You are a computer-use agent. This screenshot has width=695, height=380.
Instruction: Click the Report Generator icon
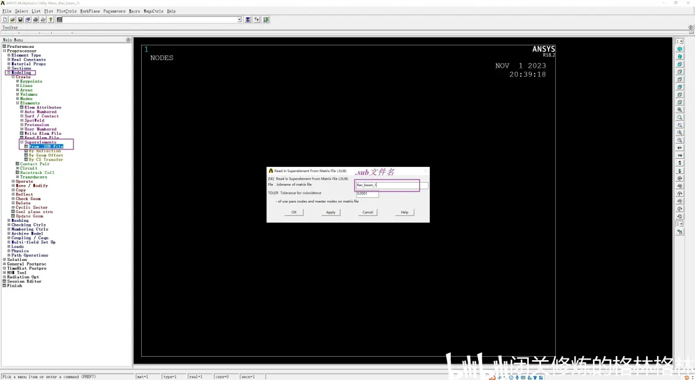(x=43, y=19)
